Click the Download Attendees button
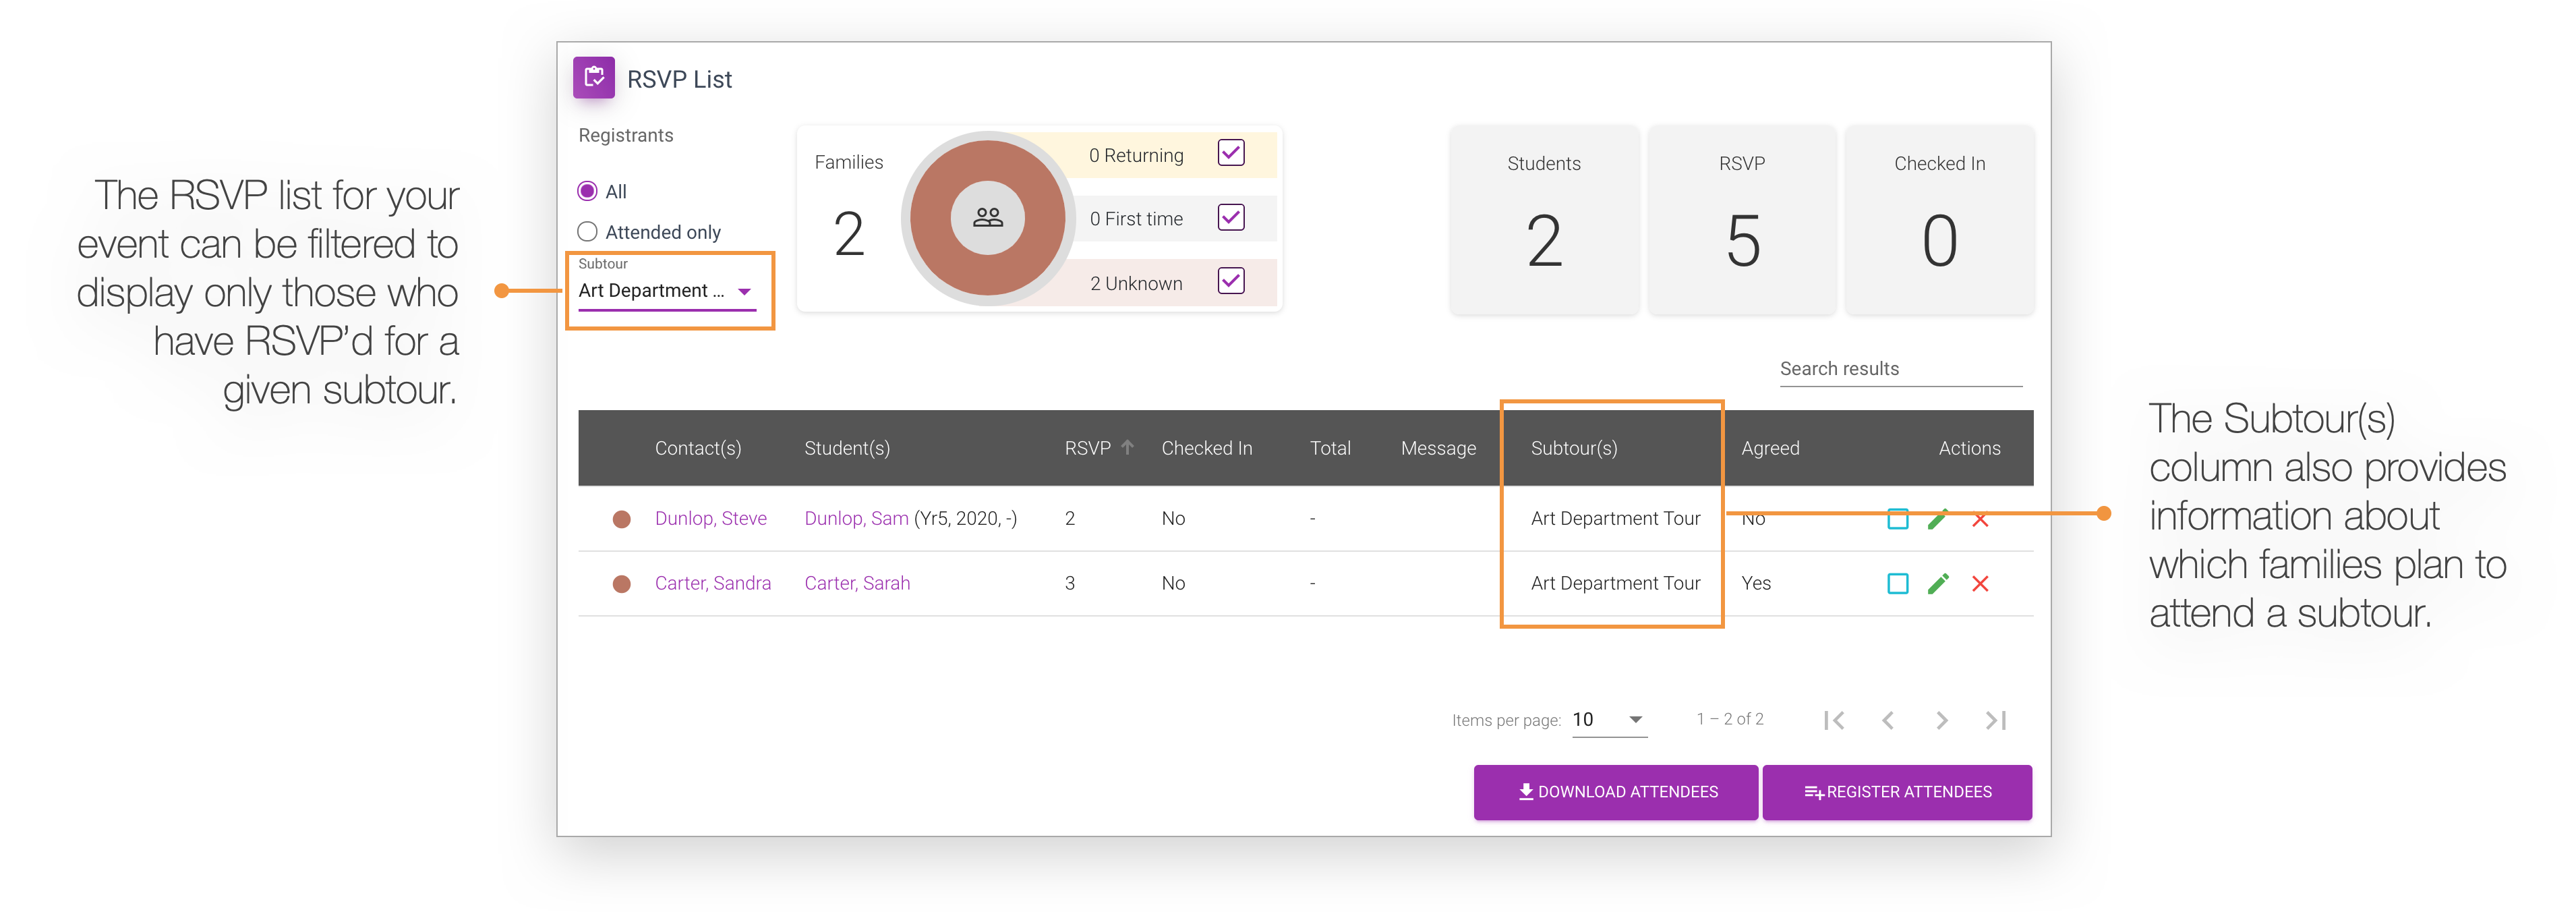This screenshot has width=2576, height=912. (1615, 792)
